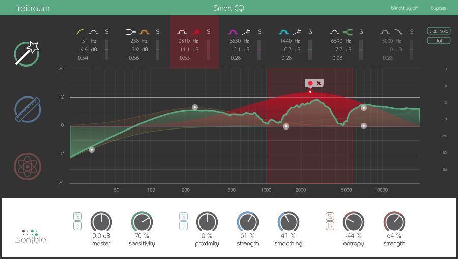Click the green filter shape icon on 6690 Hz band
Screen dimensions: 458x259
click(x=348, y=31)
